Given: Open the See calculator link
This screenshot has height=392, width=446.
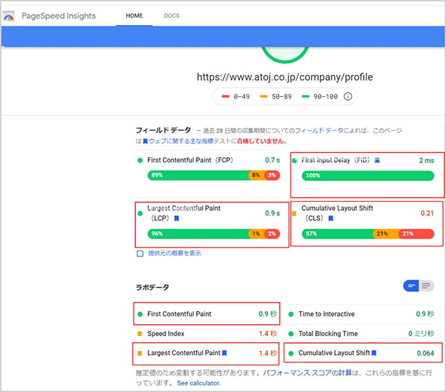Looking at the screenshot, I should pos(199,383).
